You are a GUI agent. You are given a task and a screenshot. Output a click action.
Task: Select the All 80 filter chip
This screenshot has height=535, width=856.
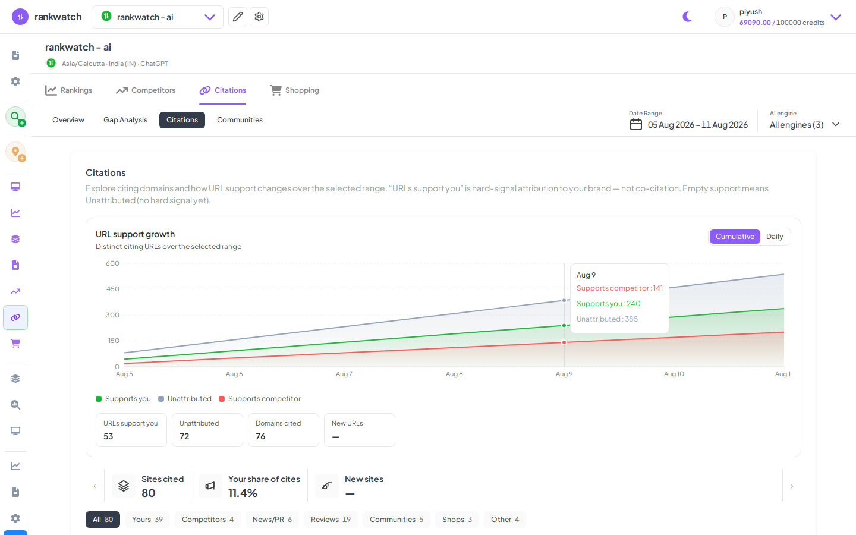[x=103, y=520]
